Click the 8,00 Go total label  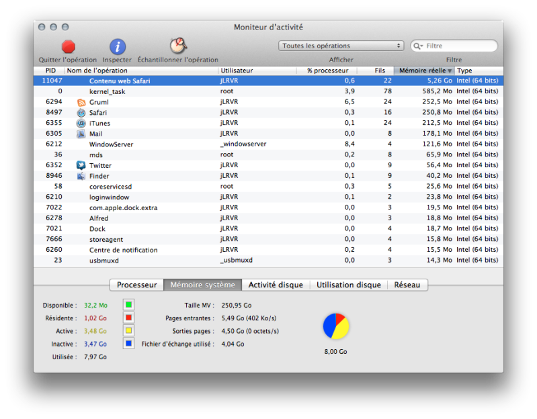click(335, 352)
